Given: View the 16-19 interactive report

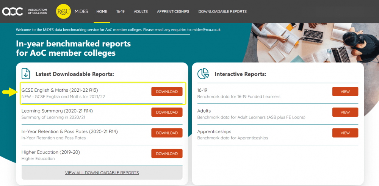Looking at the screenshot, I should (x=345, y=92).
